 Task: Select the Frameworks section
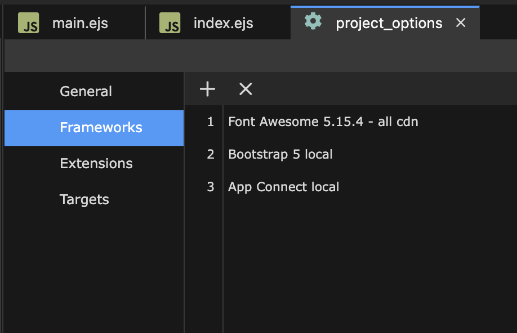pos(94,128)
